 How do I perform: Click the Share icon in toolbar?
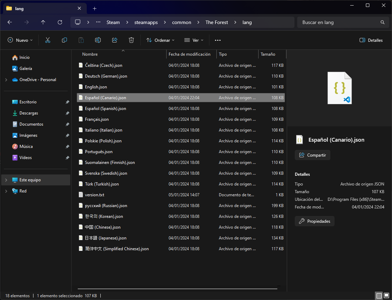pos(115,40)
